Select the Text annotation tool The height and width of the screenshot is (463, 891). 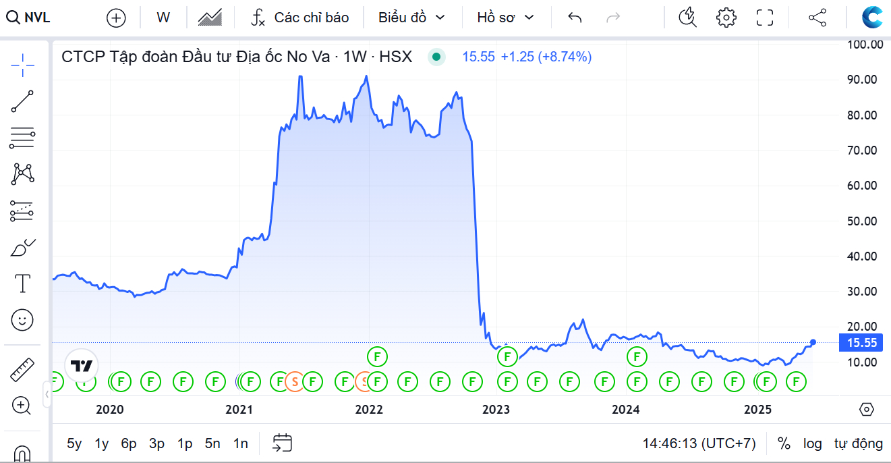(23, 283)
